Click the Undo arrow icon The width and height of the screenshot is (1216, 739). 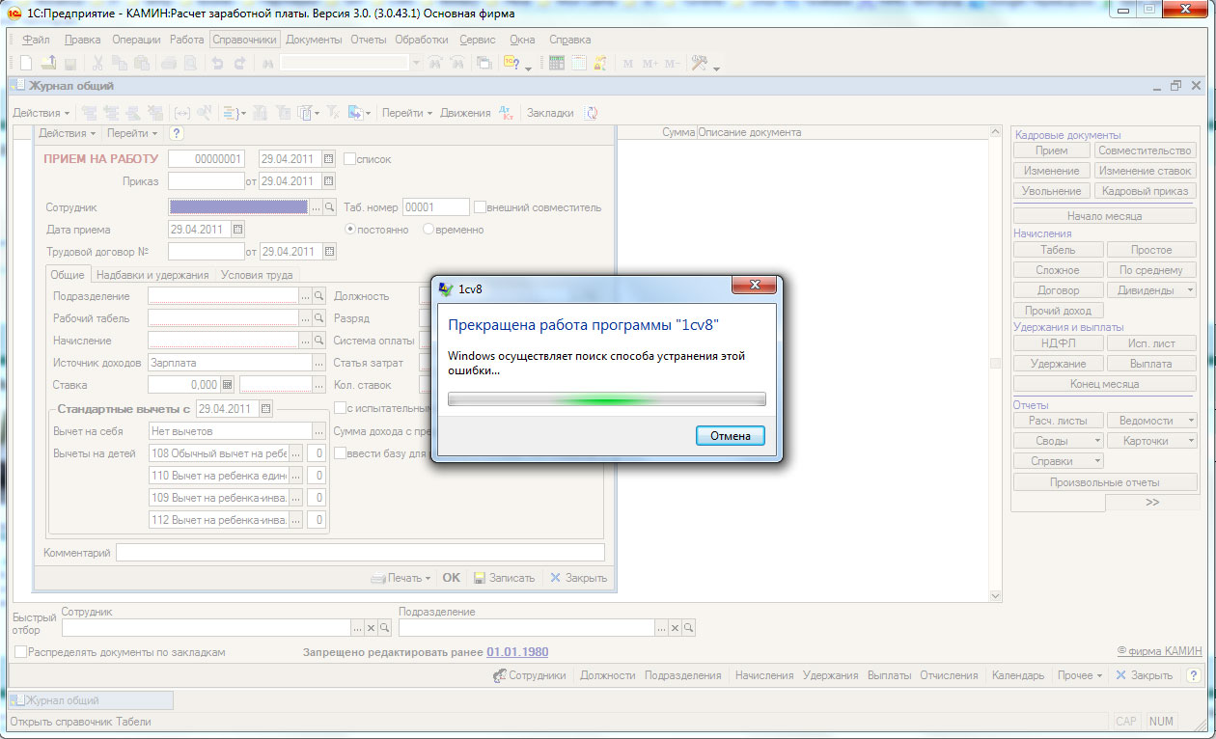217,63
